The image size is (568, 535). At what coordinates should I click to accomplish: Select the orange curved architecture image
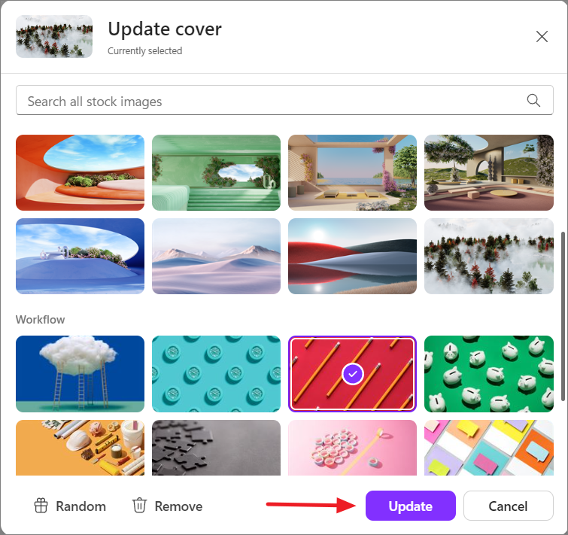(80, 172)
